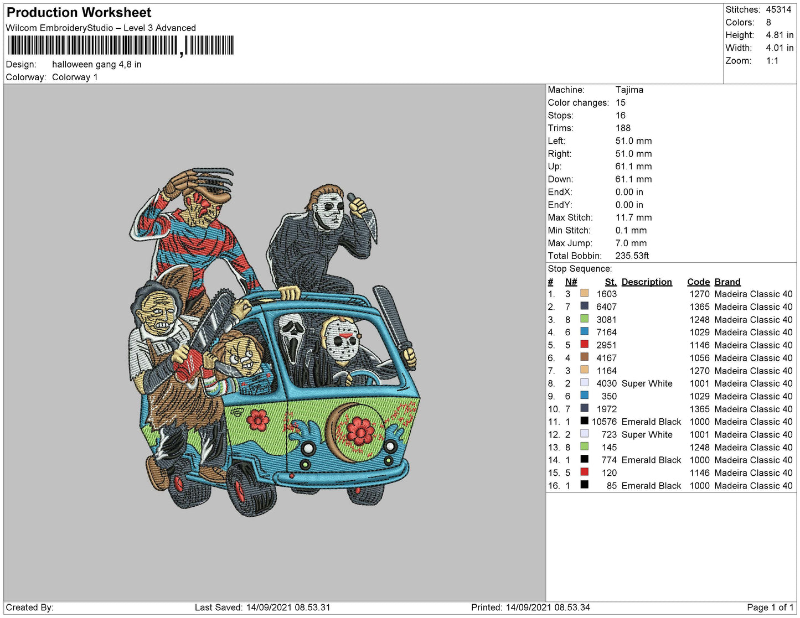
Task: Click "Madeira Classic 40" brand in stop row 1
Action: tap(753, 294)
